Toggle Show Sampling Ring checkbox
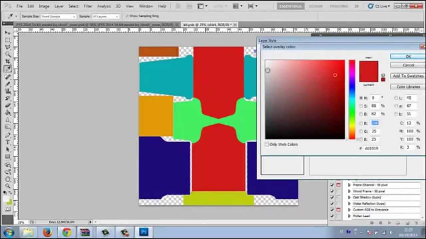This screenshot has width=426, height=239. (127, 16)
